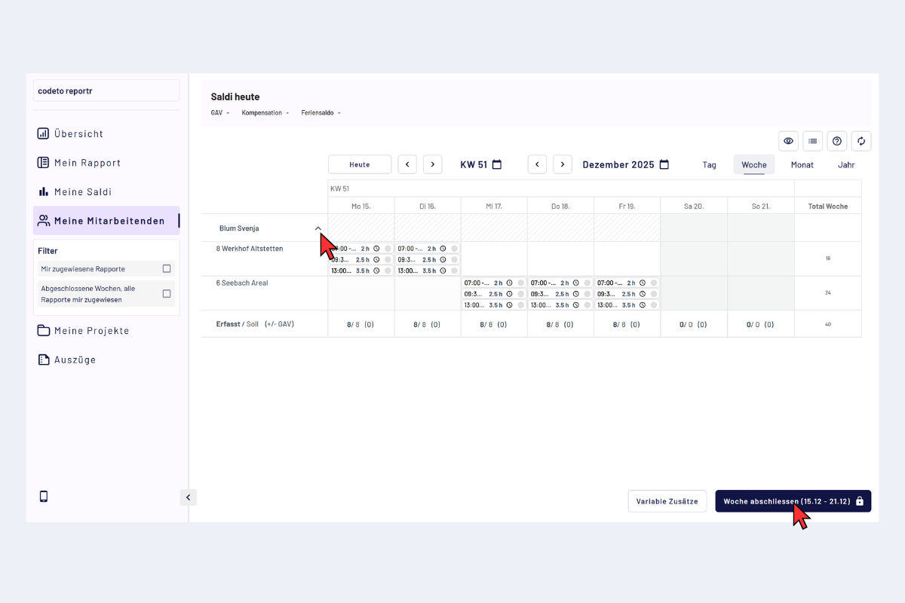Go to next month arrow before Dezember 2025

(562, 164)
